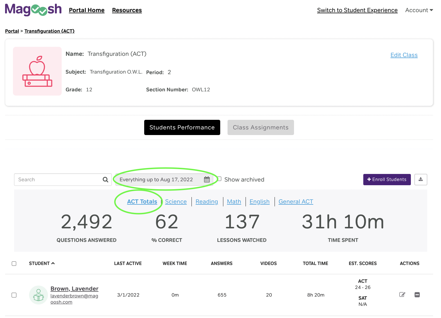441x318 pixels.
Task: Click the Magoosh logo
Action: (33, 10)
